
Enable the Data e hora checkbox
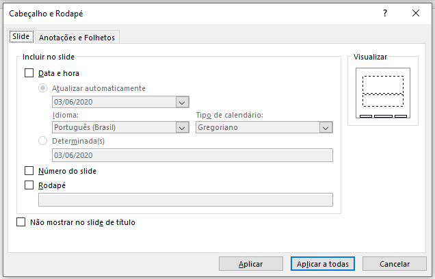[x=29, y=73]
